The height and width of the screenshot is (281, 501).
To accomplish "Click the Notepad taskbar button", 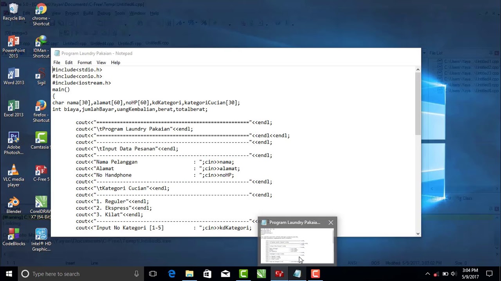I will (297, 274).
